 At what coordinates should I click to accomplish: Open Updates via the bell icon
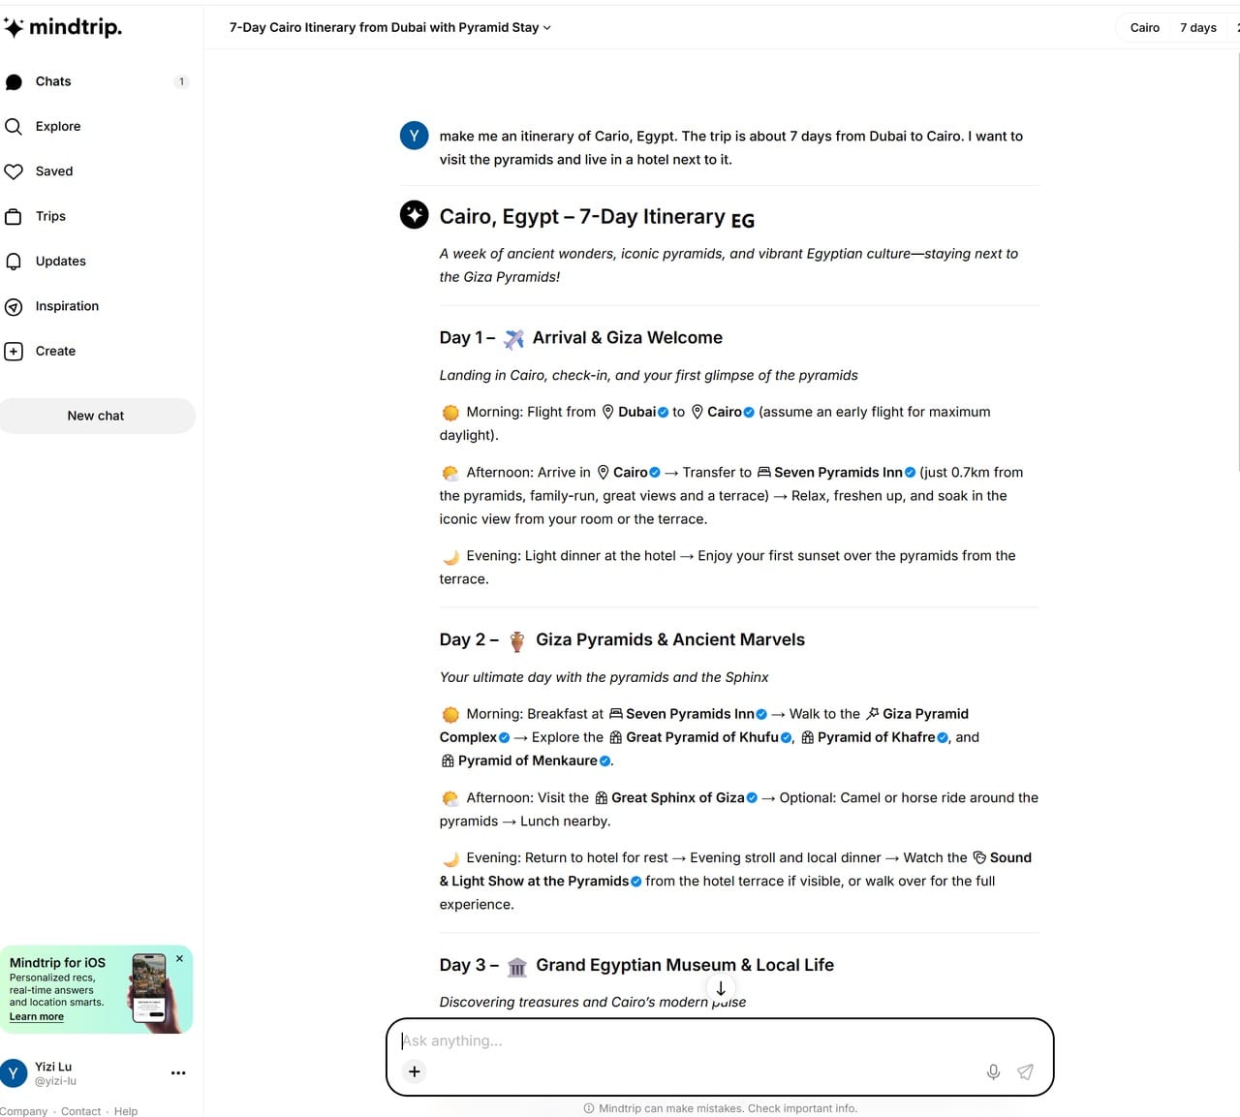(x=14, y=262)
